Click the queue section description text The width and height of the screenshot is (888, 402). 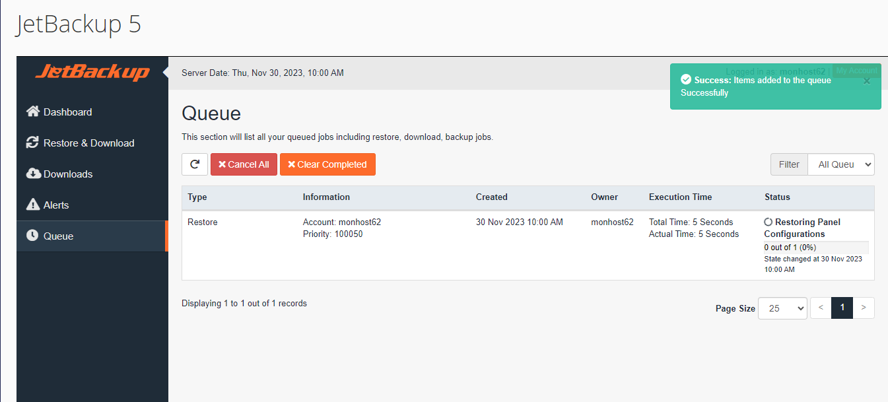pos(337,137)
